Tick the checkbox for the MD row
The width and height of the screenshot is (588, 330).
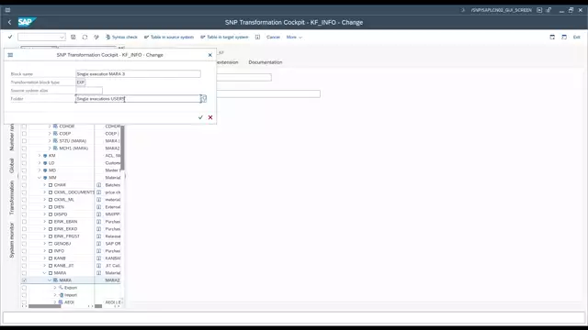point(25,170)
